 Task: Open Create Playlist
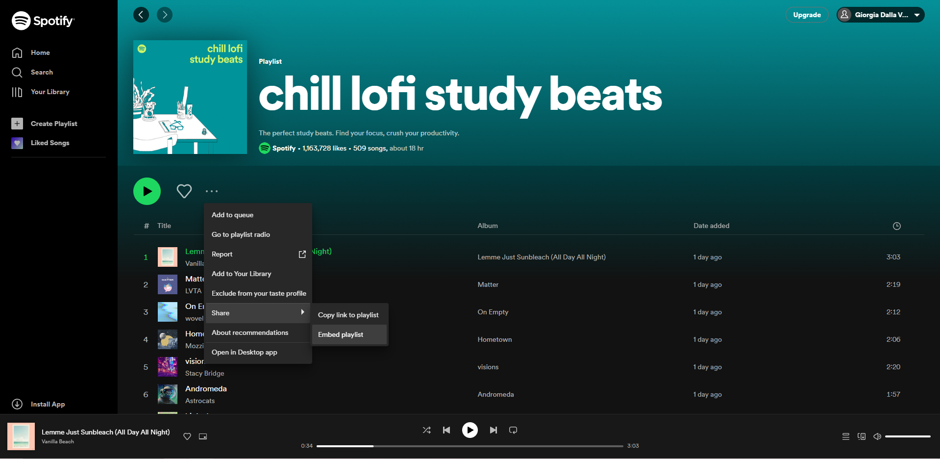(x=54, y=124)
